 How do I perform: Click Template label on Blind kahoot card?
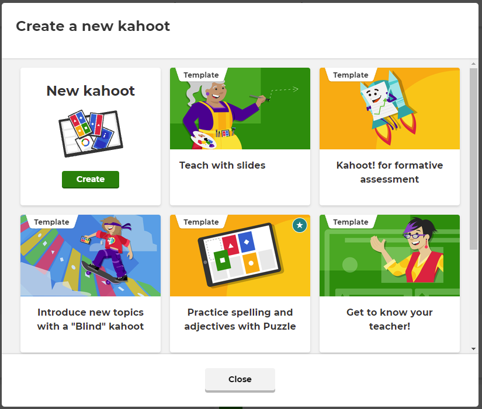pos(51,222)
